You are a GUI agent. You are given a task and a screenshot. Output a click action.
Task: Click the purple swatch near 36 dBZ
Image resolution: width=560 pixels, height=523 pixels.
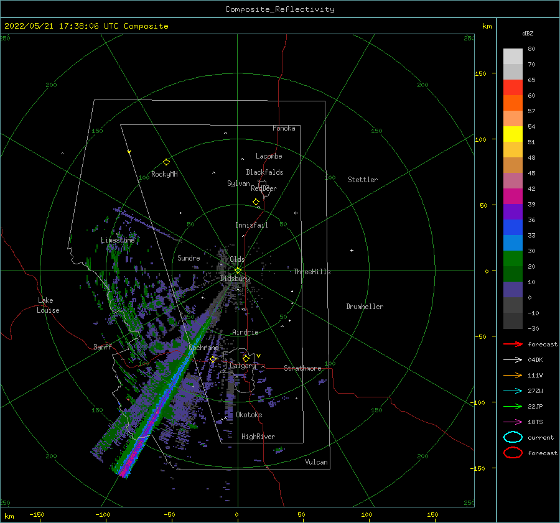pos(513,211)
